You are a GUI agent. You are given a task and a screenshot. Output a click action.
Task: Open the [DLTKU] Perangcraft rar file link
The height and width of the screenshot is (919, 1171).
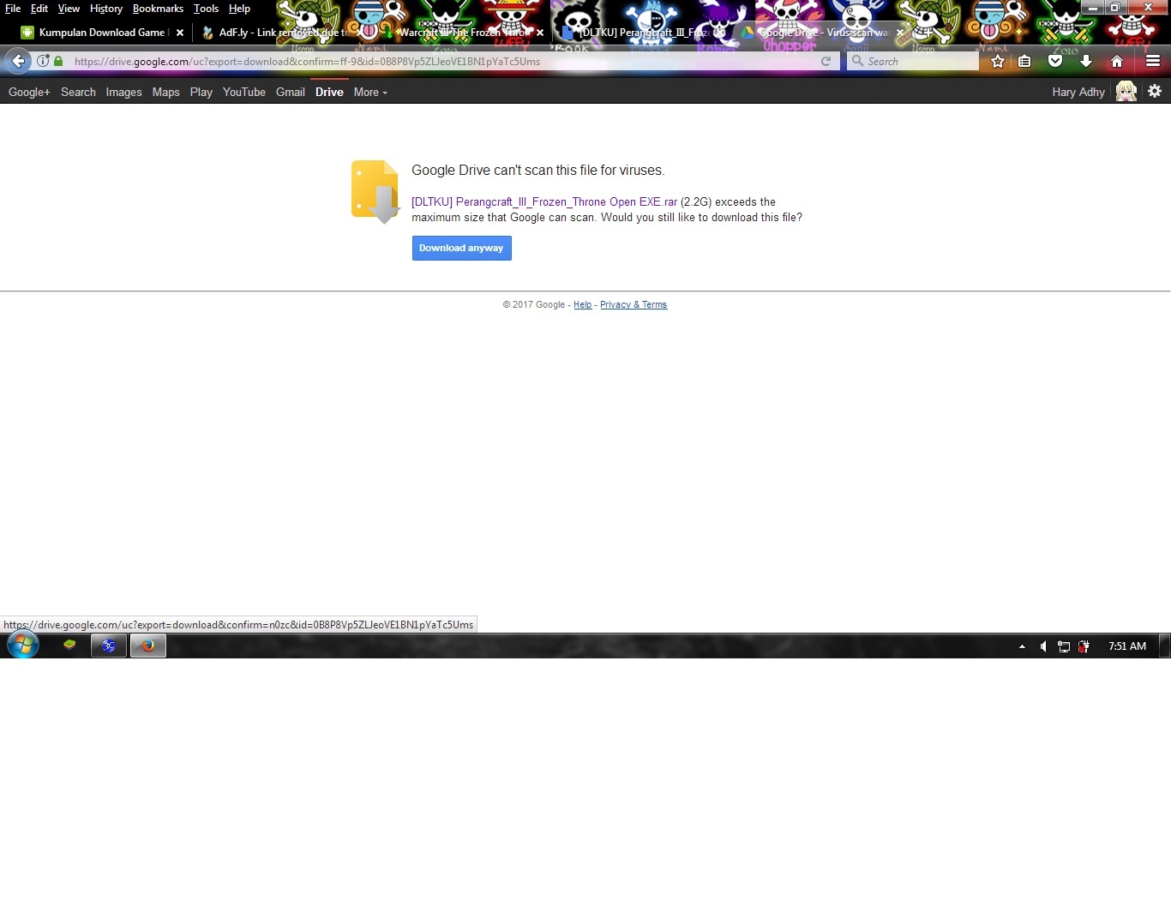tap(544, 202)
